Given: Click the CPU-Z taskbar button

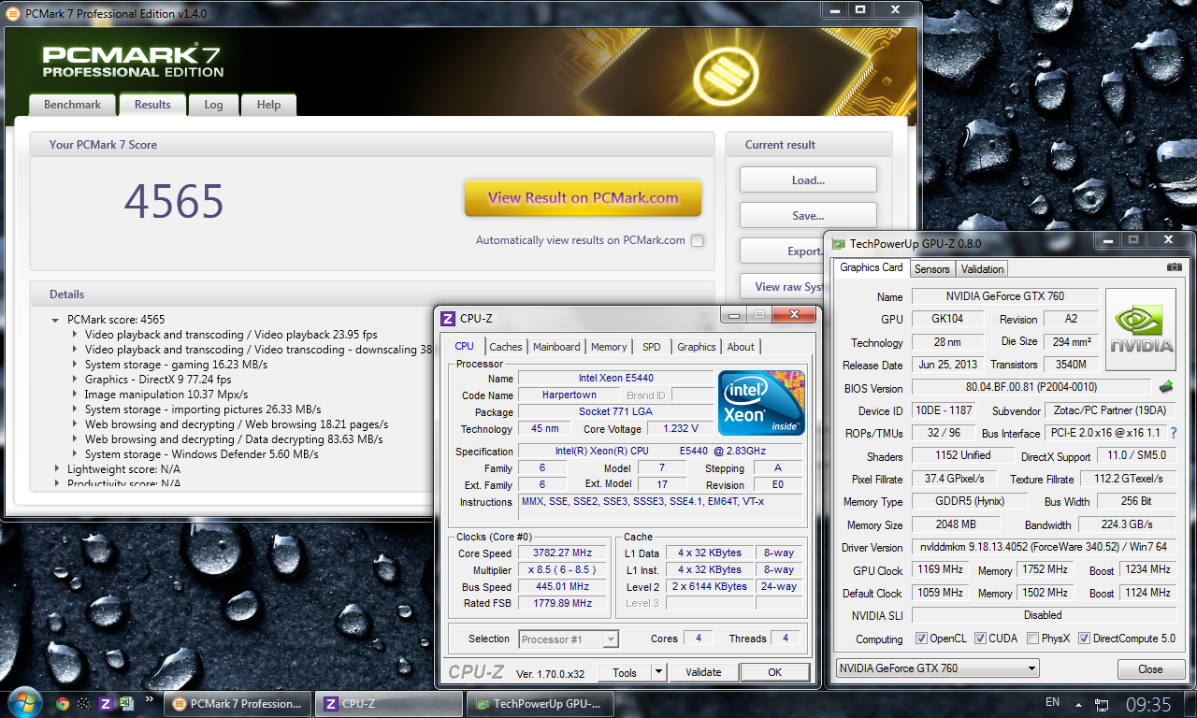Looking at the screenshot, I should click(389, 704).
